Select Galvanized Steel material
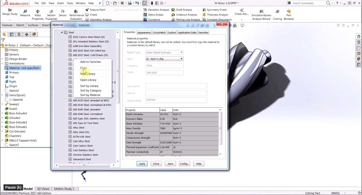The image size is (362, 195). point(82,159)
